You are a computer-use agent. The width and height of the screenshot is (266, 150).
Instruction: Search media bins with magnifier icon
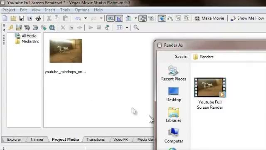[x=136, y=27]
